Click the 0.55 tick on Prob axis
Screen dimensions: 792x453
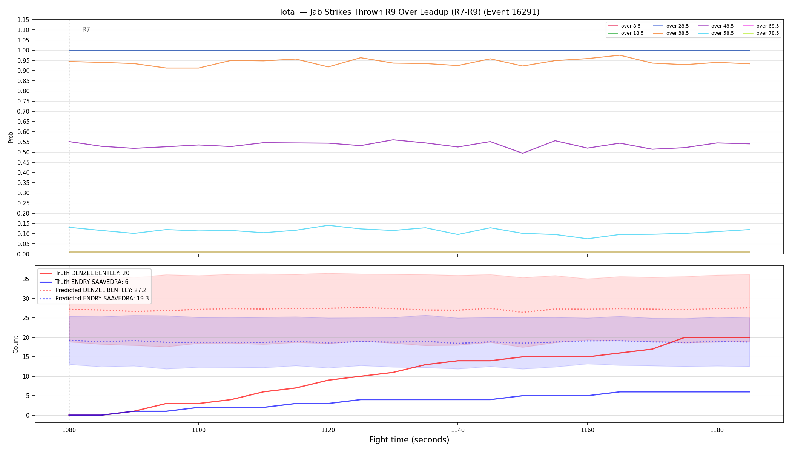23,142
